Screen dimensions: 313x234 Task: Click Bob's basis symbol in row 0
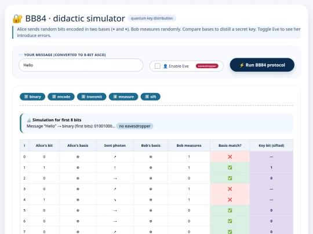click(x=151, y=157)
